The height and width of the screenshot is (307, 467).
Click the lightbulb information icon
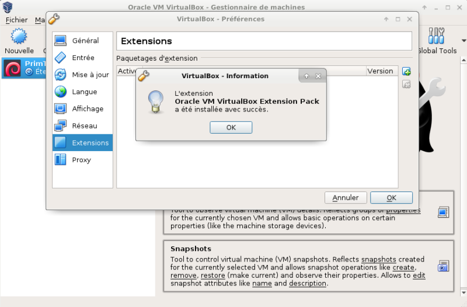tap(156, 102)
